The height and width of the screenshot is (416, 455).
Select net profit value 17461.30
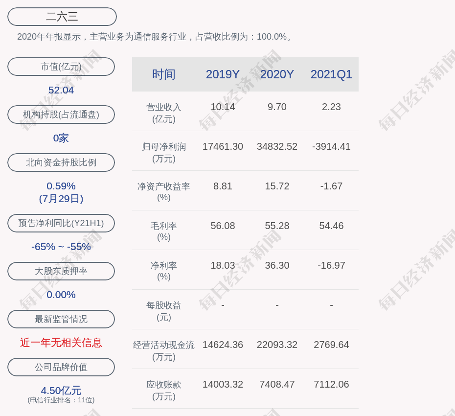tap(223, 146)
